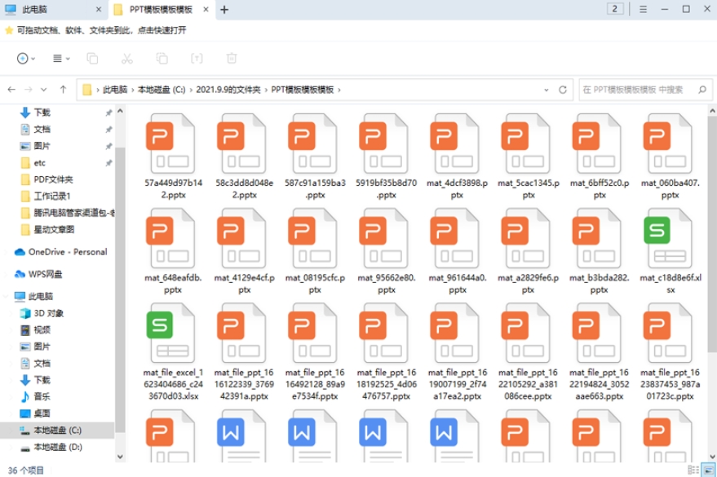
Task: Go up one folder level
Action: point(63,90)
